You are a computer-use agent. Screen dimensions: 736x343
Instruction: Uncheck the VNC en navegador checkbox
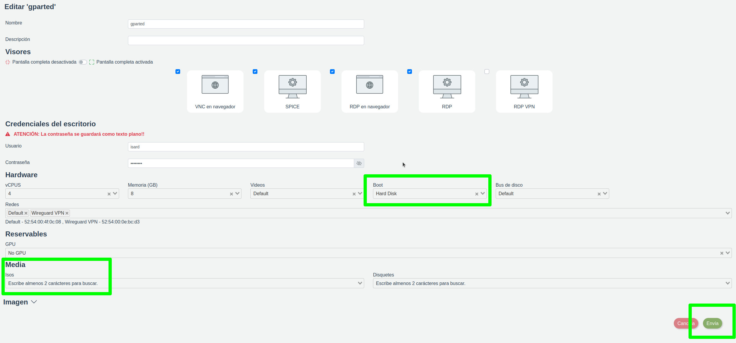pyautogui.click(x=178, y=72)
